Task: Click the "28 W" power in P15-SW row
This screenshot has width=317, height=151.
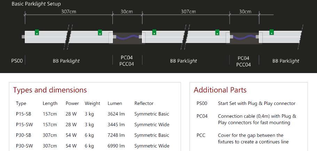Action: click(x=71, y=125)
